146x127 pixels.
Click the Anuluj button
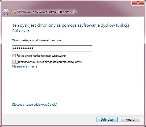point(130,120)
